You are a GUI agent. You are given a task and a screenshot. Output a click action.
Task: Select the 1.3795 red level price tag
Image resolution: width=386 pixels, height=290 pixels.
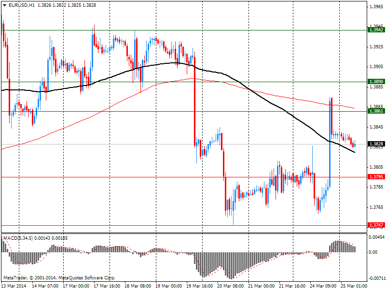click(376, 177)
